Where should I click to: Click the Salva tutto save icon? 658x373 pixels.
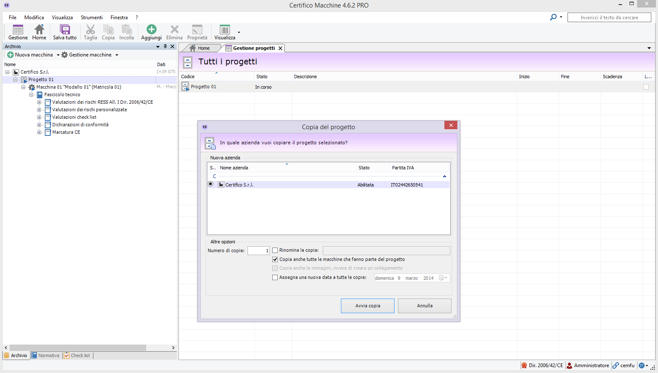click(x=65, y=30)
